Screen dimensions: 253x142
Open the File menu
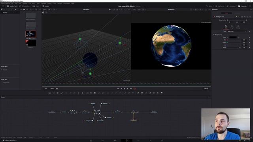point(12,3)
